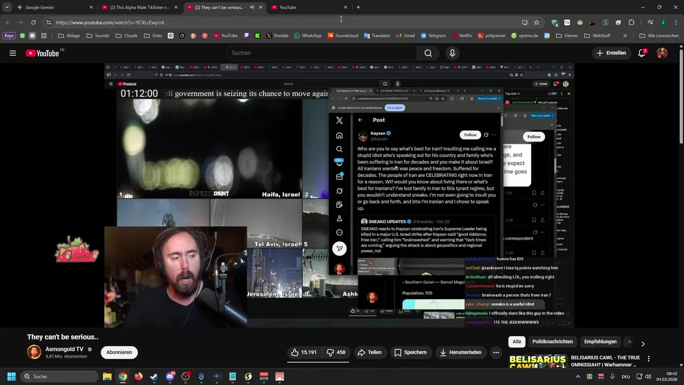Select the Alle filter chip
Image resolution: width=684 pixels, height=385 pixels.
click(517, 342)
